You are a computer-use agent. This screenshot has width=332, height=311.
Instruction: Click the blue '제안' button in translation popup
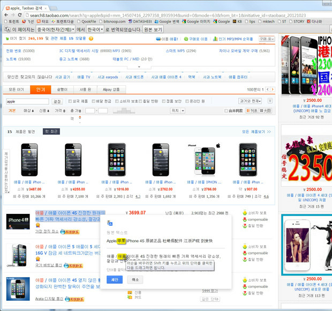tap(115, 279)
